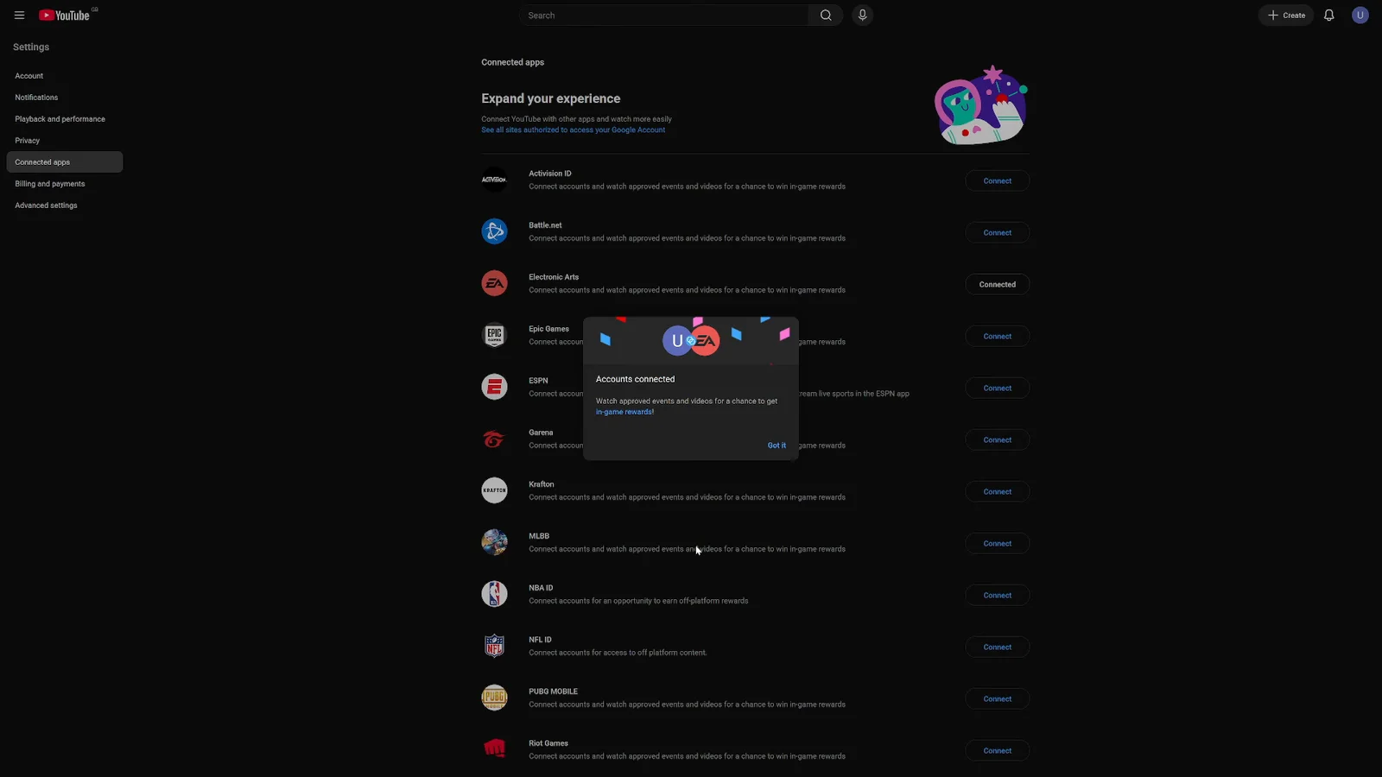
Task: Connect PUBG MOBILE account
Action: (x=997, y=698)
